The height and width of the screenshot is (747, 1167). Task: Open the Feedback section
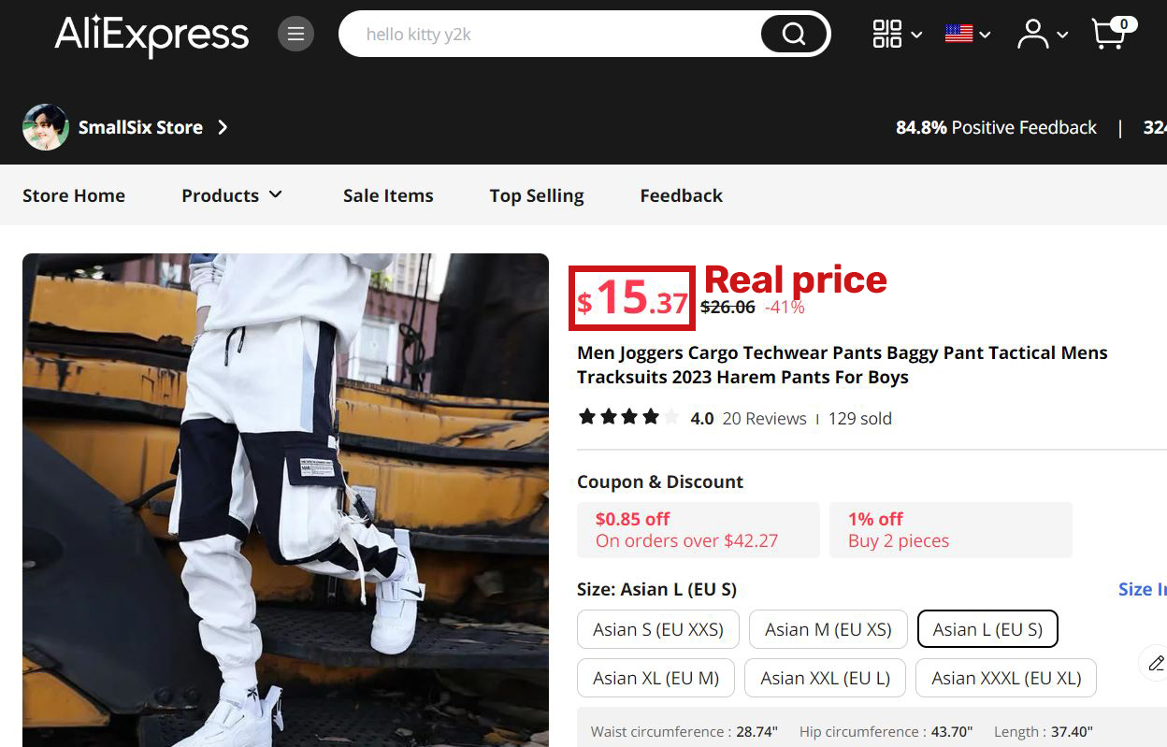click(681, 195)
